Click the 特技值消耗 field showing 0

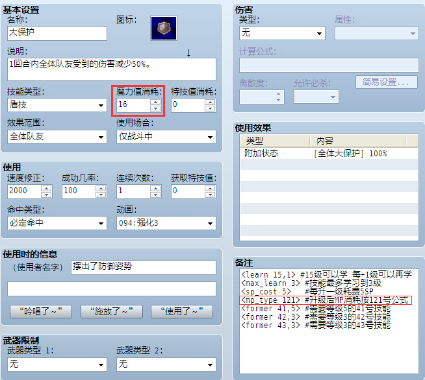click(188, 105)
